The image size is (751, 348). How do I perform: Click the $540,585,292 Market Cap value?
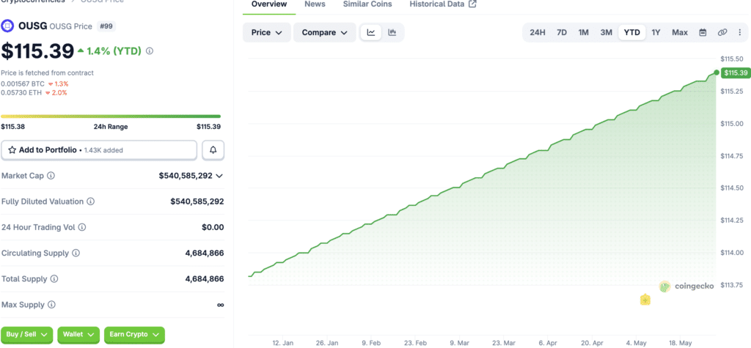point(186,176)
